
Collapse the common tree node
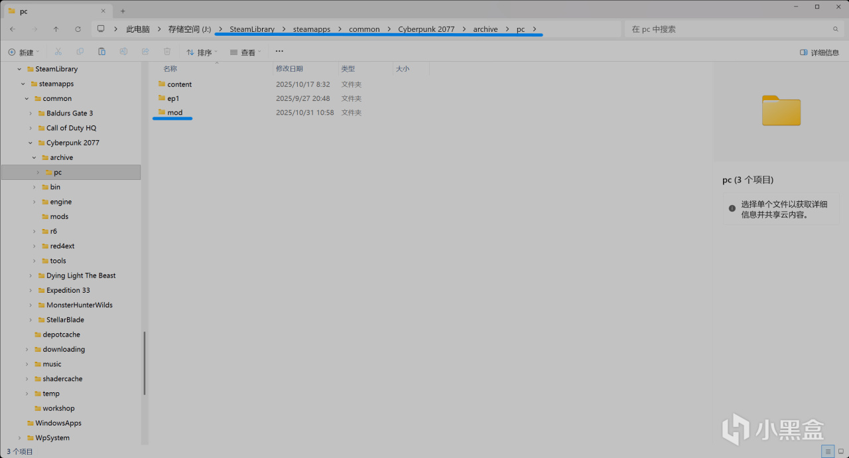click(27, 98)
